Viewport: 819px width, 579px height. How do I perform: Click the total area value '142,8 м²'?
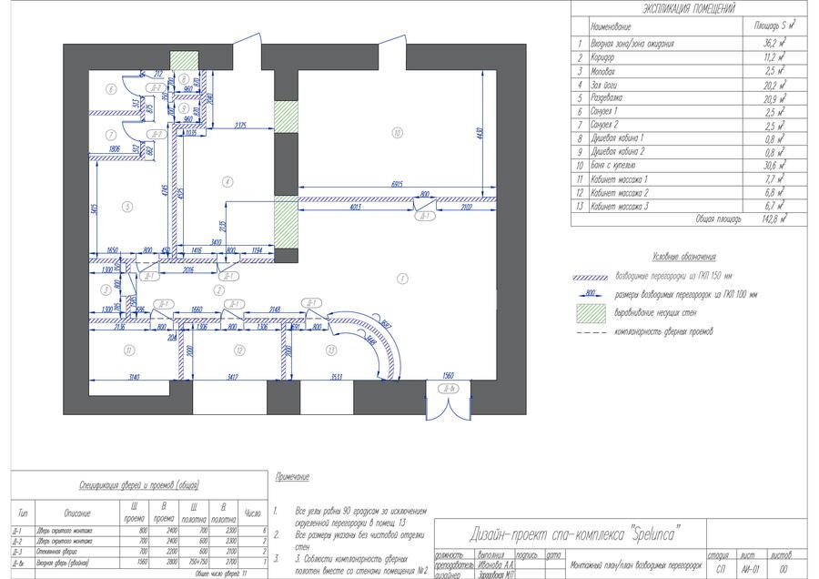tap(774, 219)
